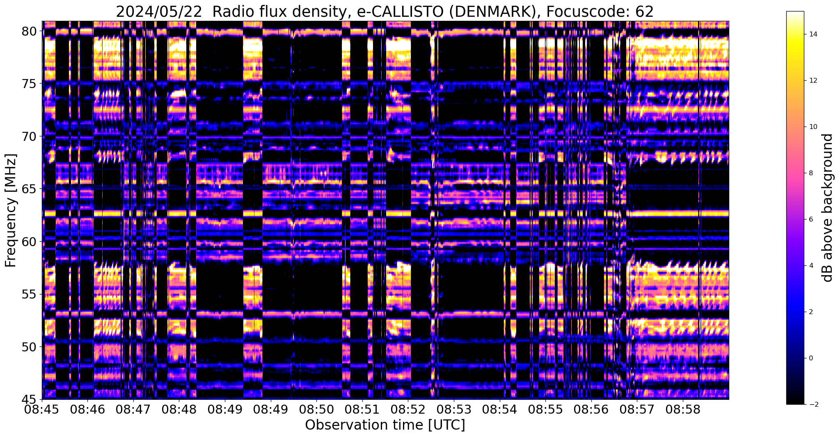The image size is (840, 437).
Task: Pick the 8 dB colorbar tick label
Action: 810,173
